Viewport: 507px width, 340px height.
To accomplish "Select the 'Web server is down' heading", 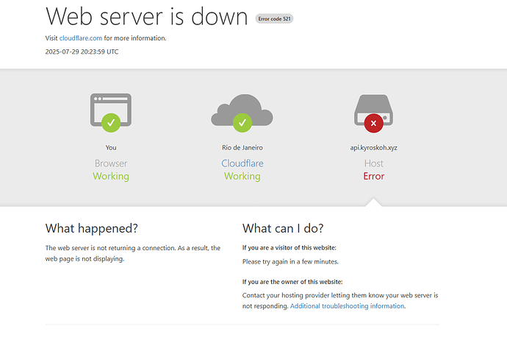I will point(147,16).
